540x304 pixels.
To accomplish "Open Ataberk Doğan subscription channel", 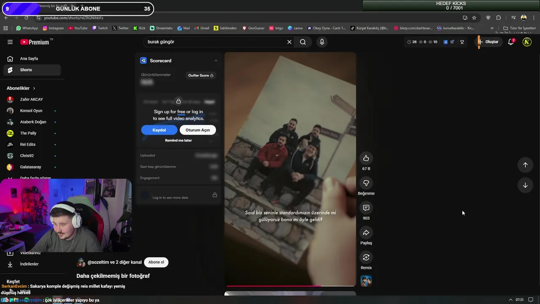I will (32, 122).
